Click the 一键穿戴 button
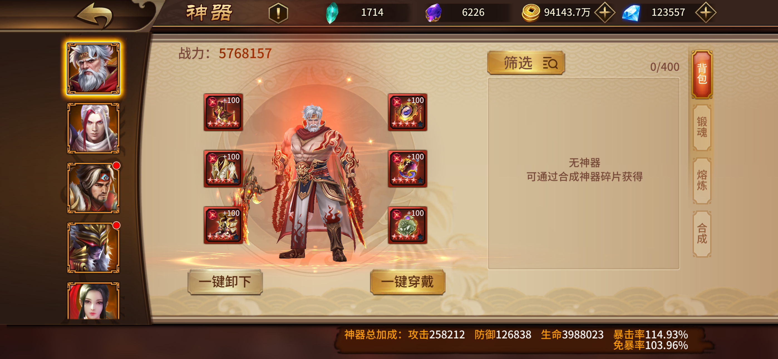 pos(407,282)
